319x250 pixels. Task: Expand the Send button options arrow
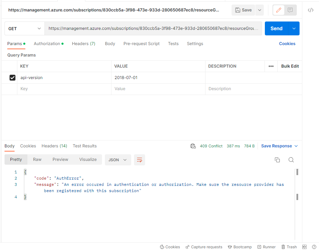pyautogui.click(x=294, y=28)
